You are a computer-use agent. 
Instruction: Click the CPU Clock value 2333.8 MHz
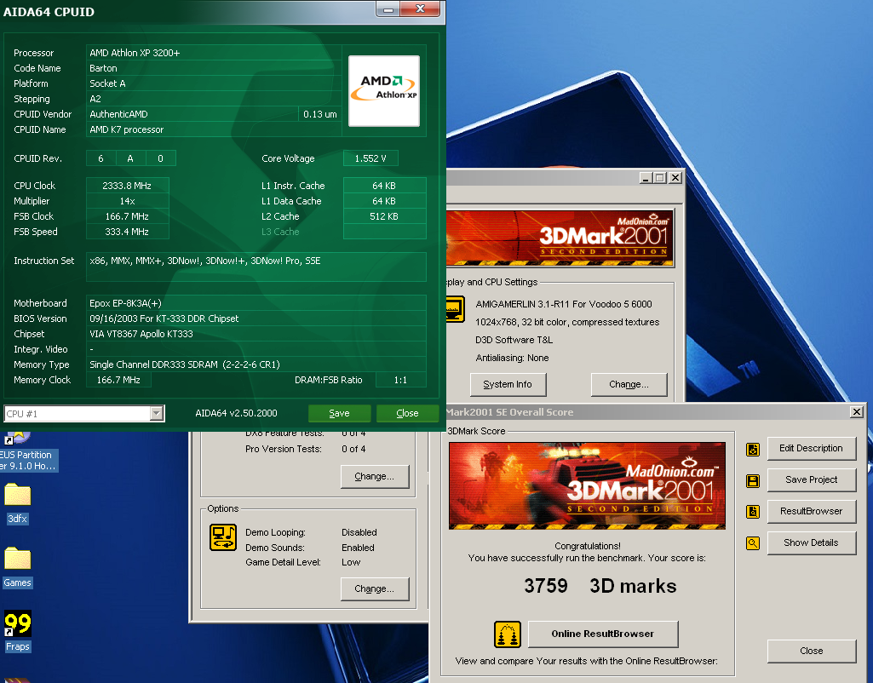tap(128, 186)
